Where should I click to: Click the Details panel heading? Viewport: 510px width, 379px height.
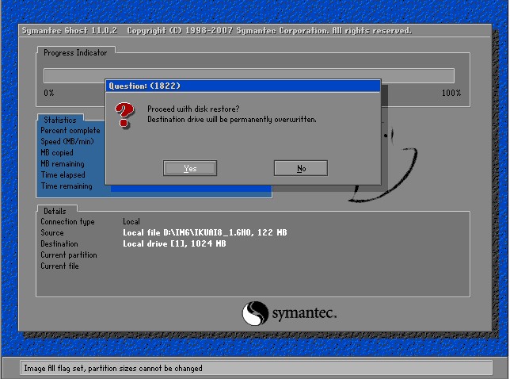coord(55,211)
